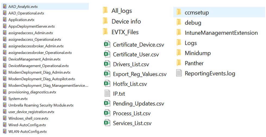The height and width of the screenshot is (137, 266).
Task: Select the All_logs folder name
Action: click(122, 11)
